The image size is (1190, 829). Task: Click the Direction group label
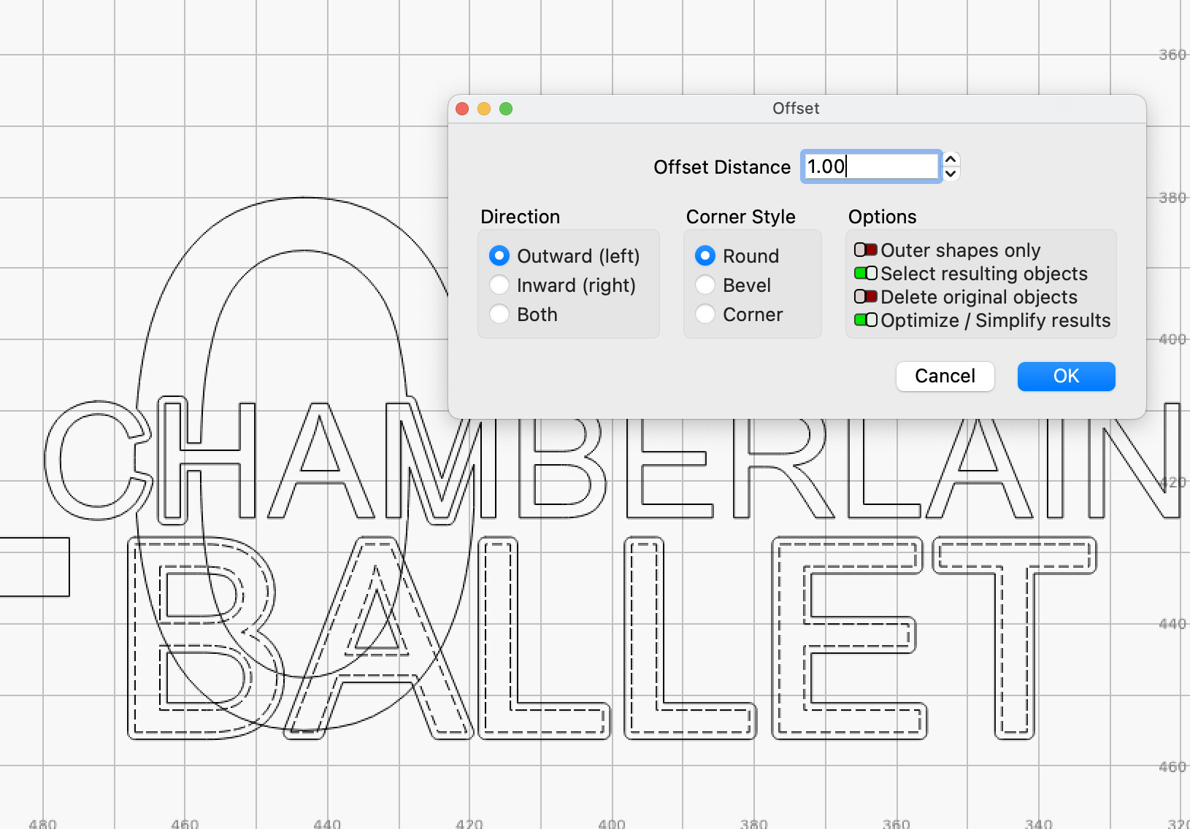(x=520, y=217)
